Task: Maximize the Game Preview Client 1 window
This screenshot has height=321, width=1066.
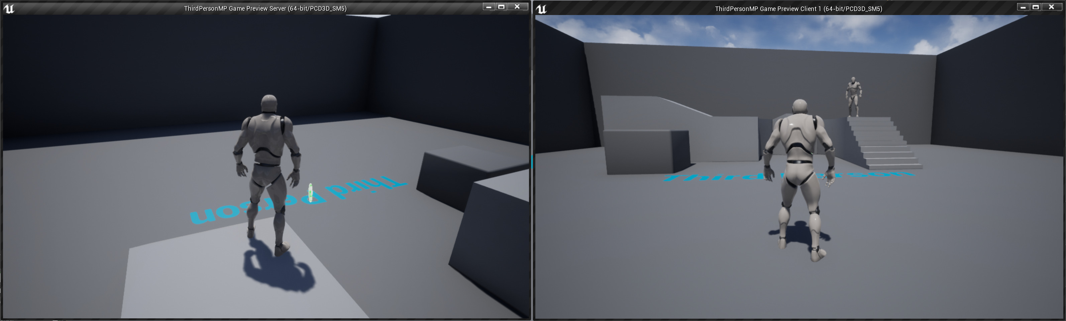Action: click(1035, 7)
